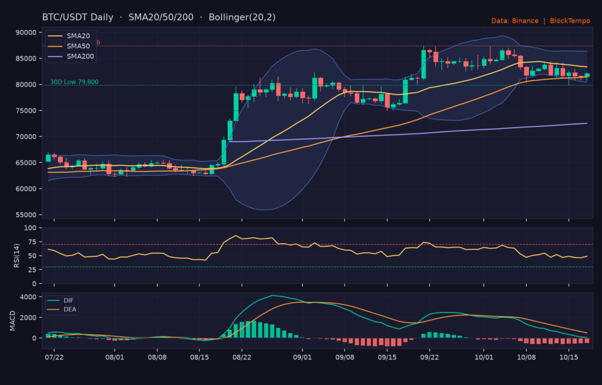
Task: Click the 09/08 date label
Action: pyautogui.click(x=345, y=357)
